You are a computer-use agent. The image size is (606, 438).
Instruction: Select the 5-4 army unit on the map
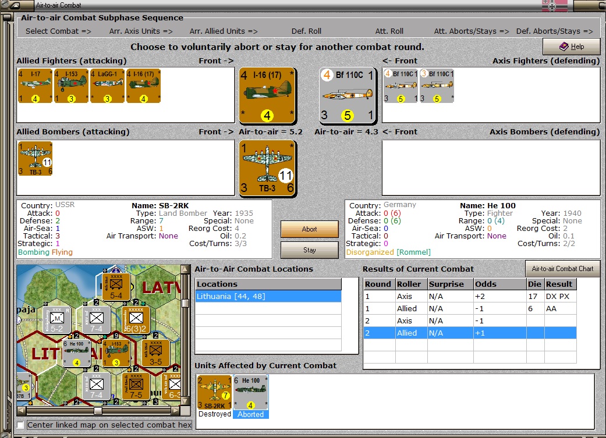pos(116,287)
